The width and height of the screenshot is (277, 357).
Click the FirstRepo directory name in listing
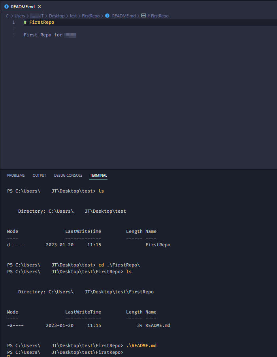point(158,245)
